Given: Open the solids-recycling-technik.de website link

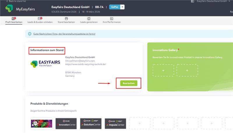Looking at the screenshot, I should [85, 64].
